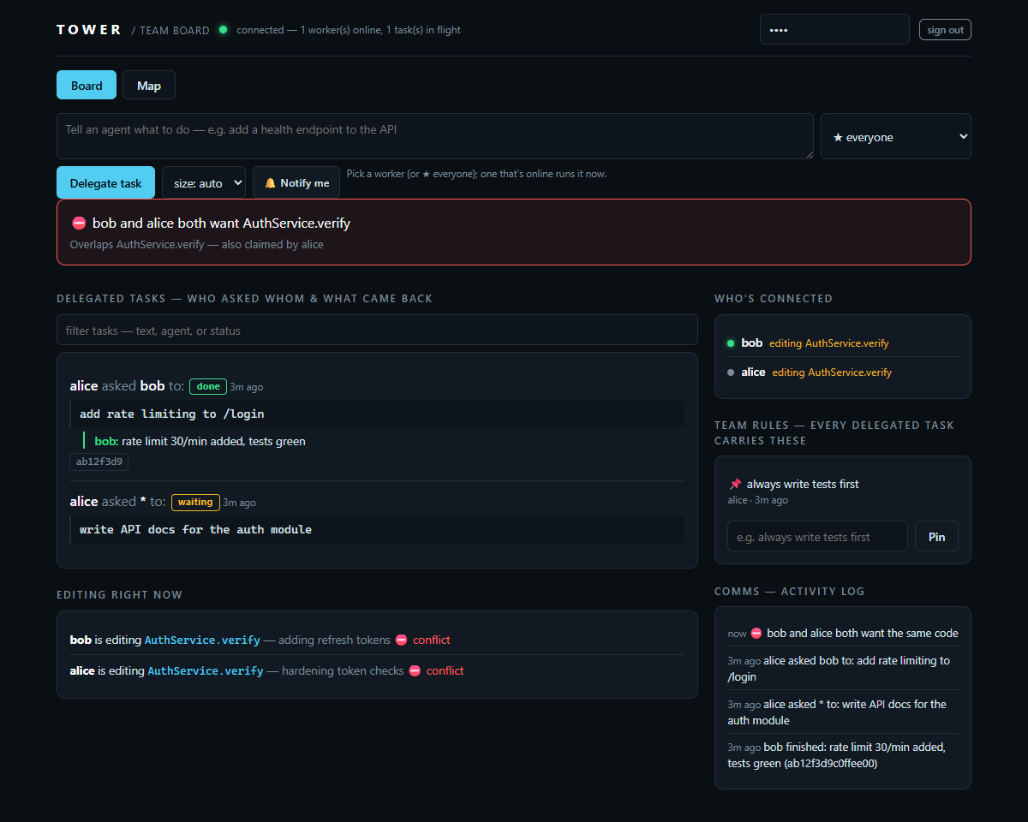
Task: Click conflict icon in the activity log
Action: click(756, 633)
